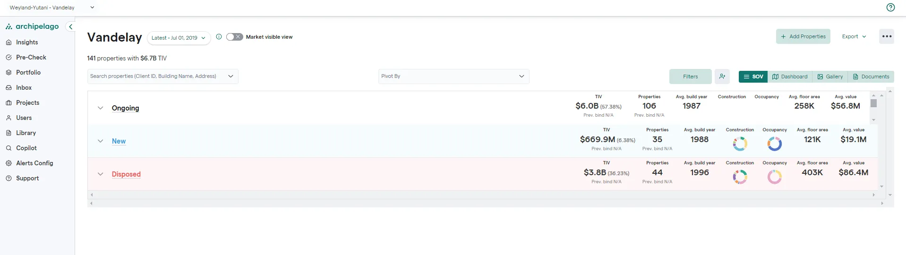Click the left arrow of the lower horizontal scrollbar
This screenshot has height=255, width=906.
(x=91, y=204)
